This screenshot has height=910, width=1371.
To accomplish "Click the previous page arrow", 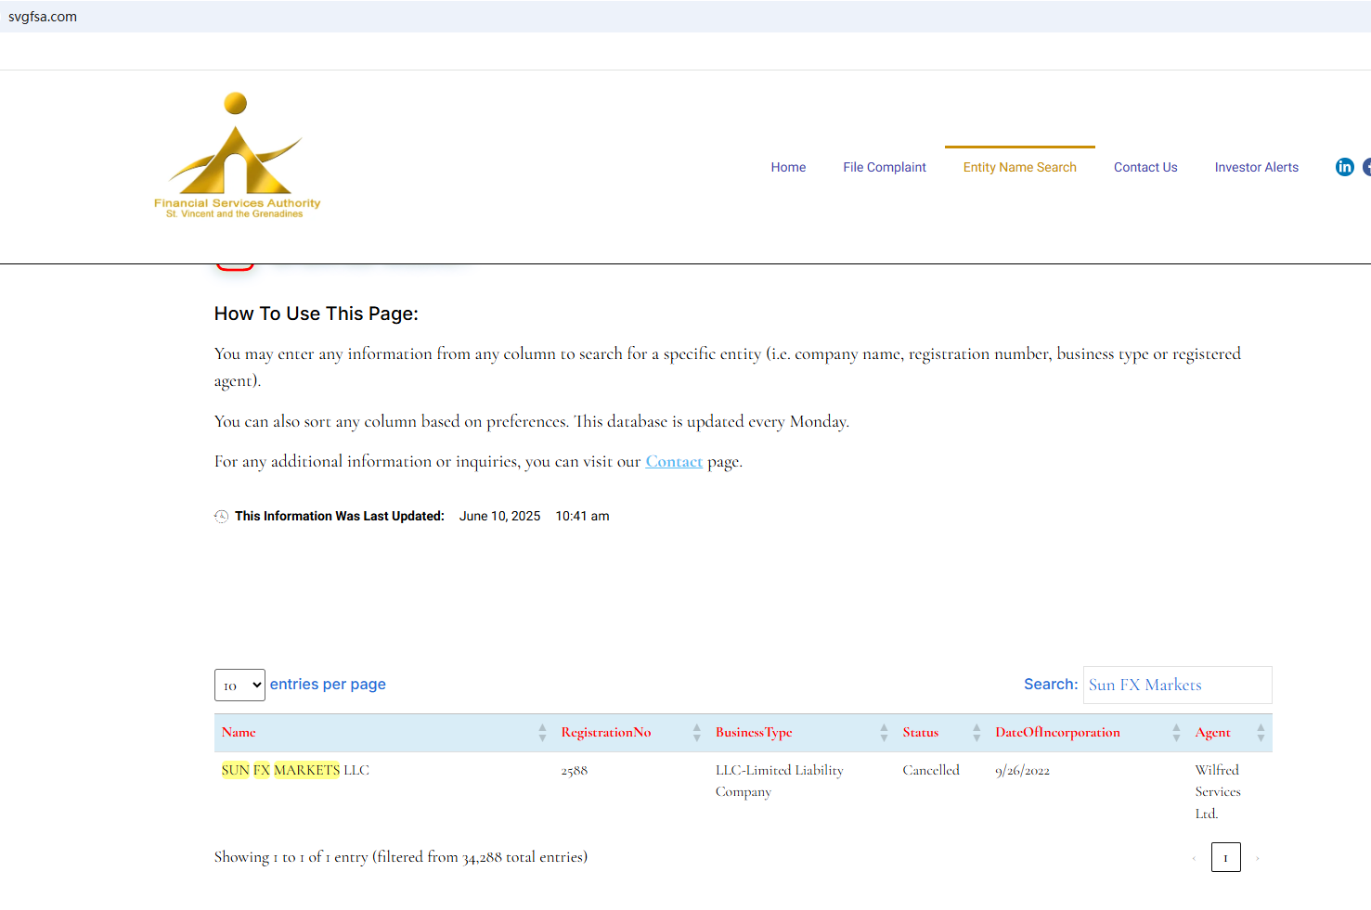I will click(x=1194, y=858).
